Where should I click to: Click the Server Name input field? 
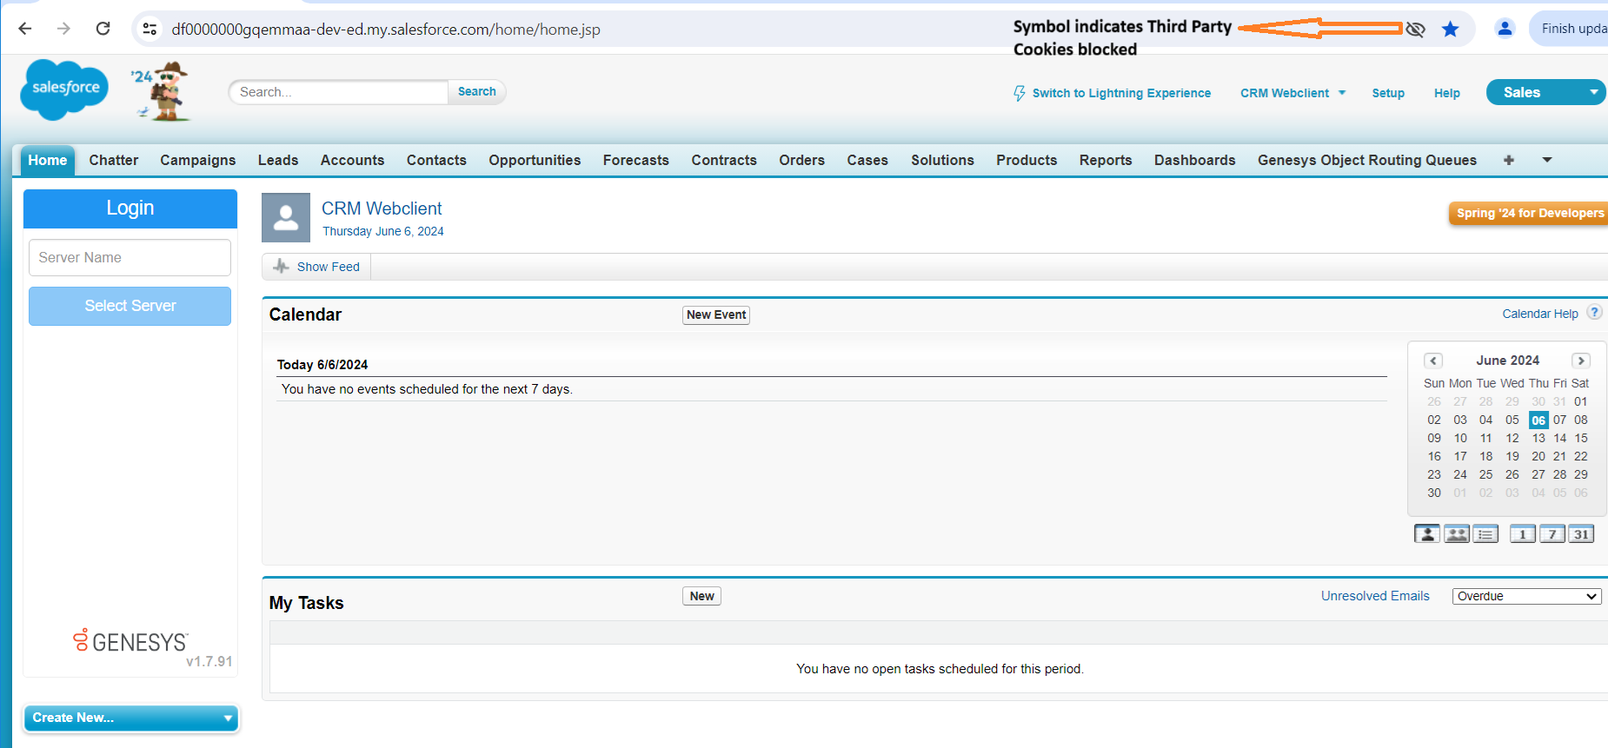(130, 258)
